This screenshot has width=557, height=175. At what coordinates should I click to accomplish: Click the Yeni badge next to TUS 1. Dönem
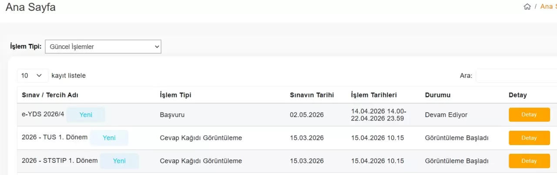pyautogui.click(x=109, y=138)
